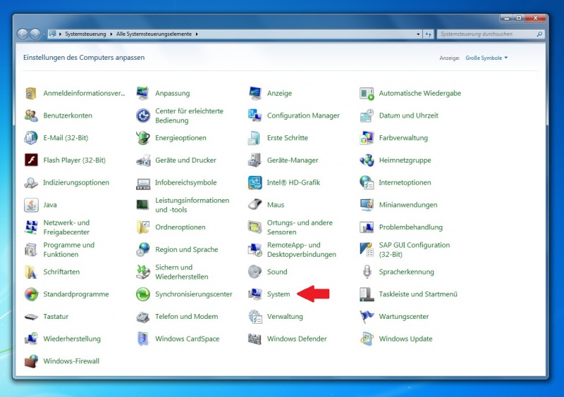Open the Intel HD-Grafik icon

[255, 182]
